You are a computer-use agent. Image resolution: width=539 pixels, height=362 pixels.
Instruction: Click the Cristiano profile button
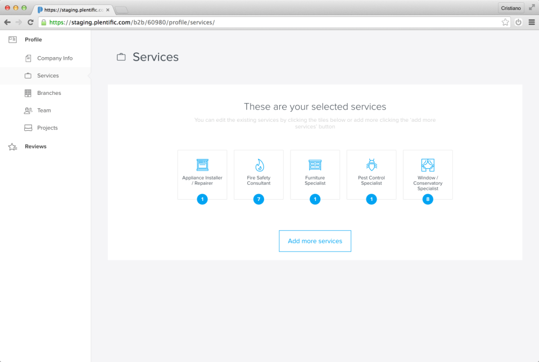511,8
